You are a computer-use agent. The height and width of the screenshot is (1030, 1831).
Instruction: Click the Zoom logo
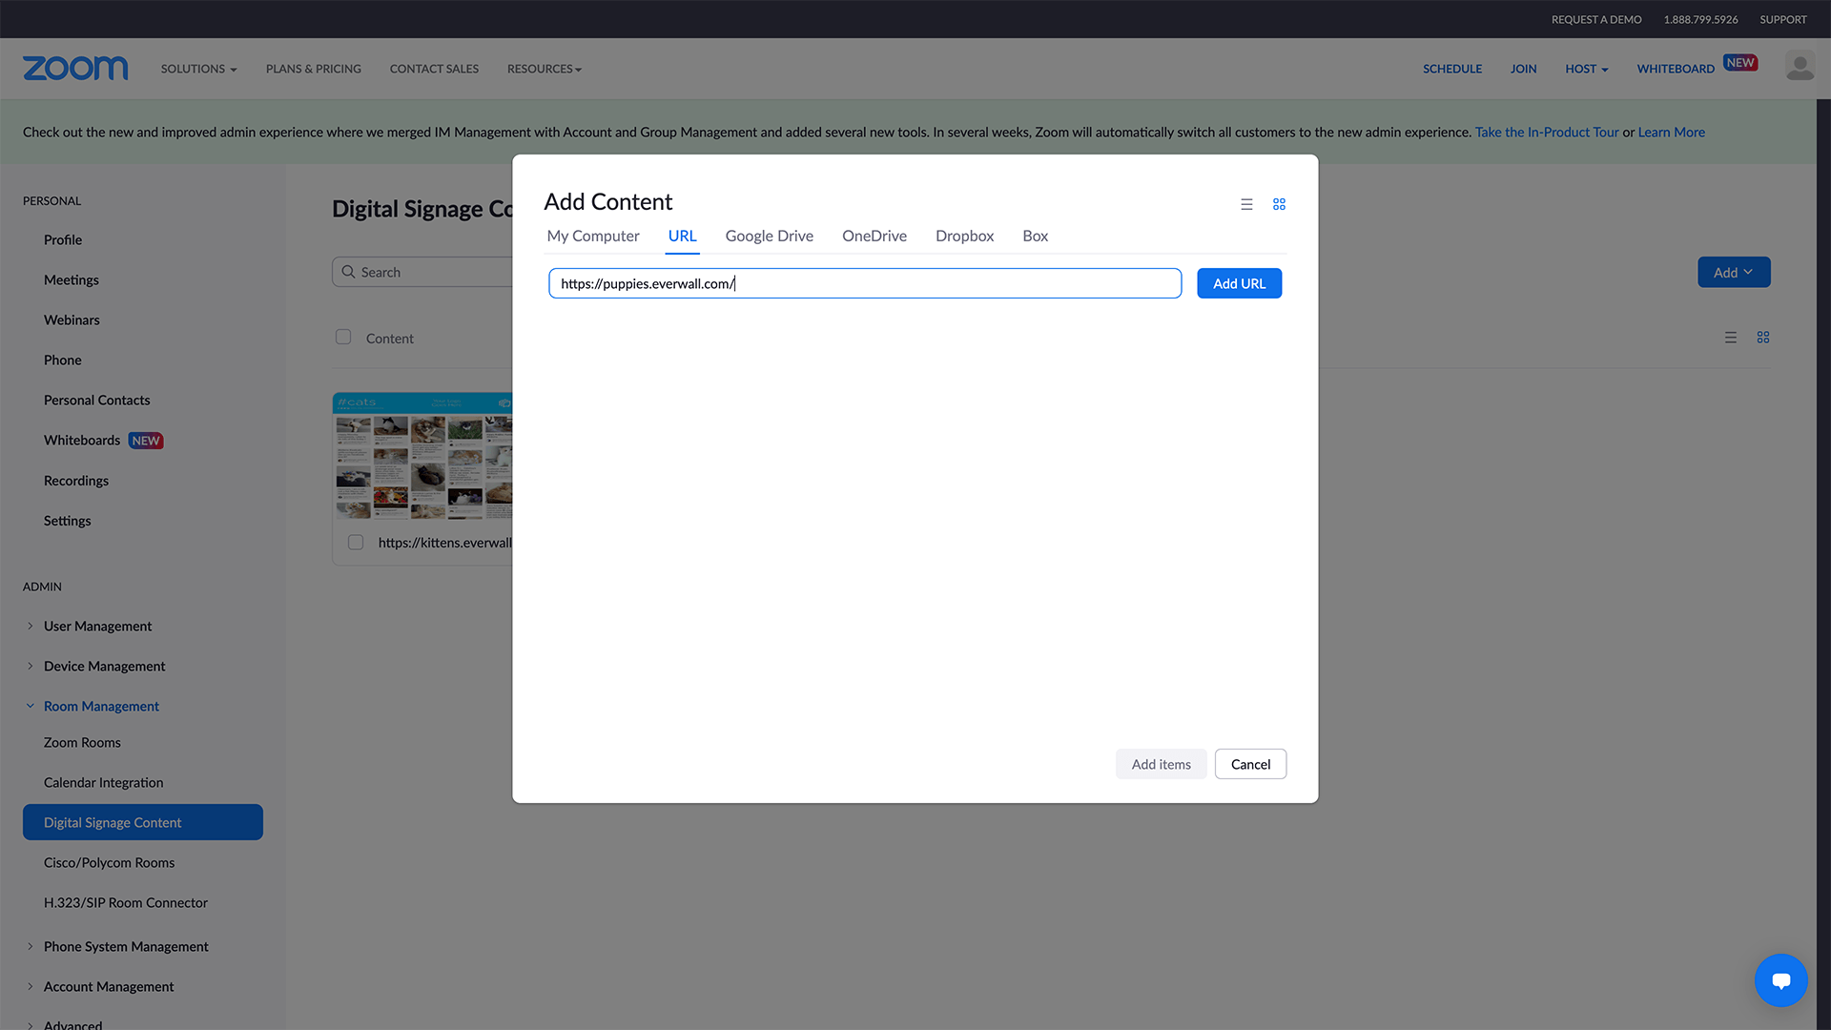tap(75, 69)
